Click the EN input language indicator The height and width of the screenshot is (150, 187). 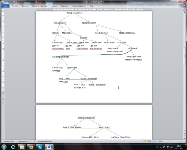point(157,147)
